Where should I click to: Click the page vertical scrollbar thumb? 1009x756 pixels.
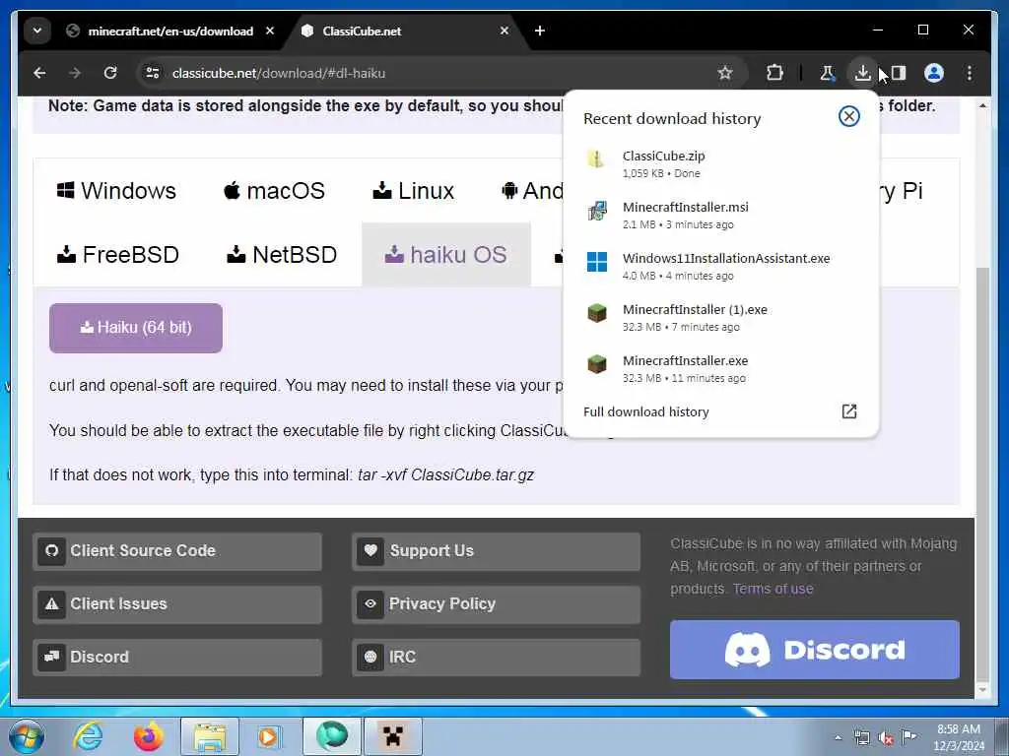point(982,472)
